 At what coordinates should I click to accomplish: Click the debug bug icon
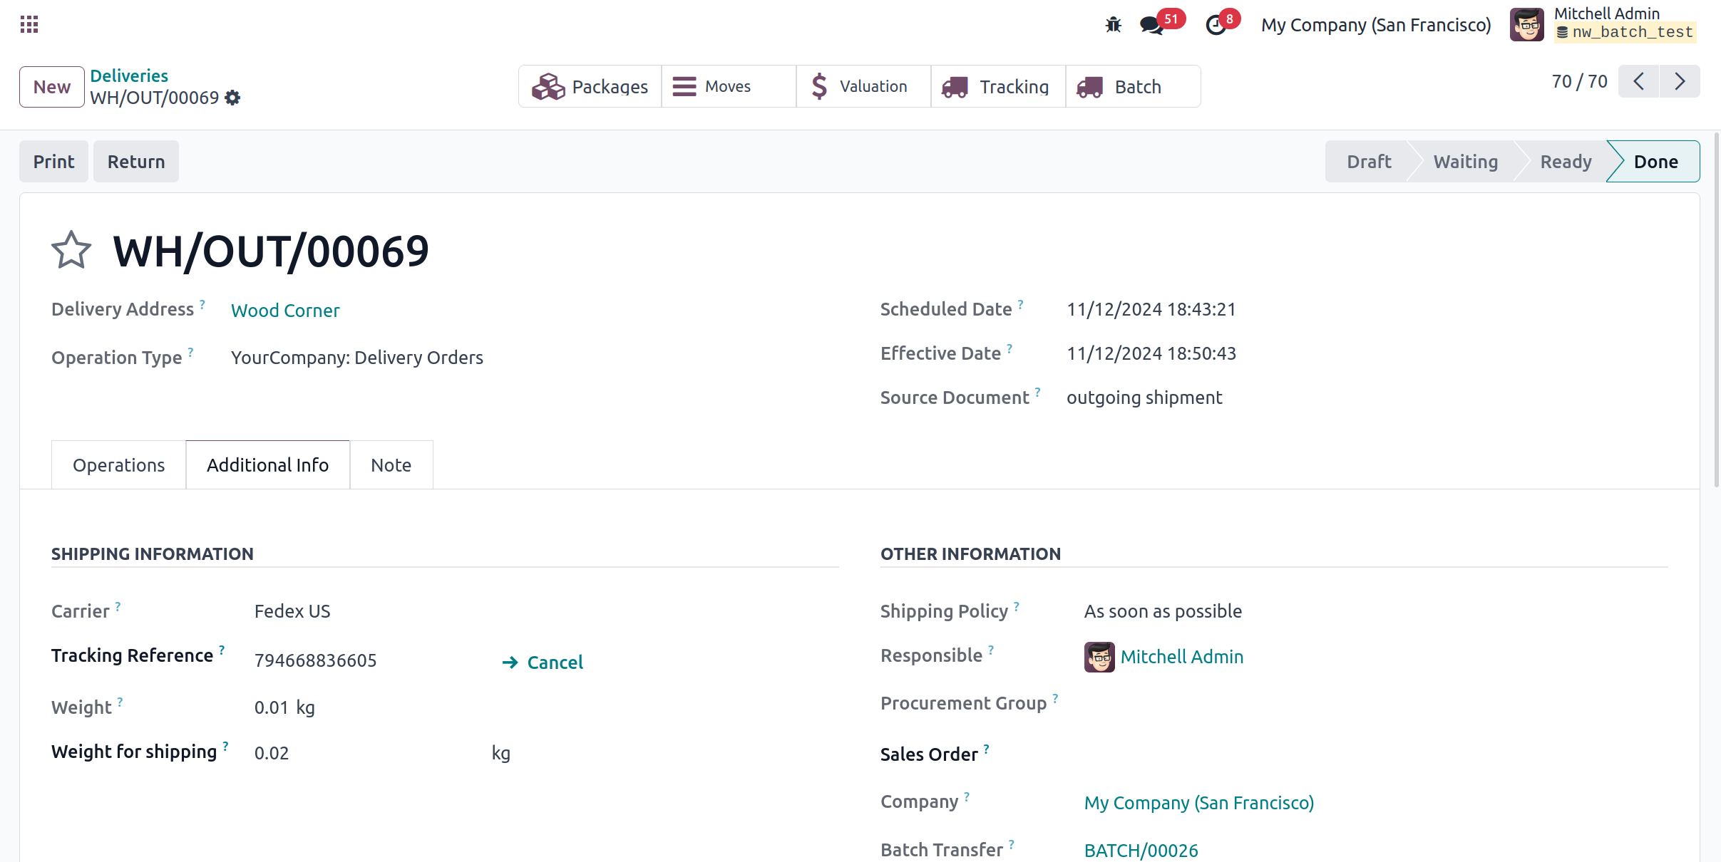[x=1113, y=25]
